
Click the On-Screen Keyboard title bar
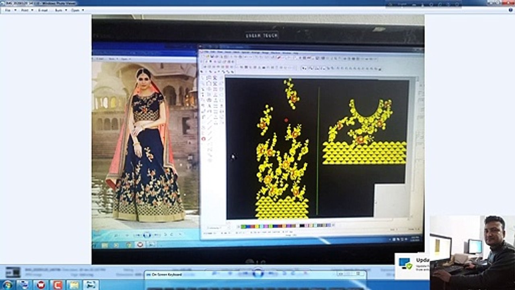click(255, 274)
